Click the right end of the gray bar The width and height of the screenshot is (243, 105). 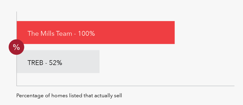coord(98,61)
